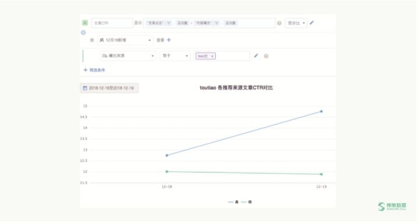
Task: Edit the indicator name field 文章CTR
Action: (x=112, y=23)
